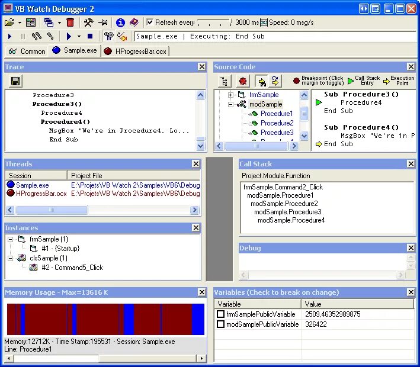Click the red trash can icon

(x=70, y=22)
